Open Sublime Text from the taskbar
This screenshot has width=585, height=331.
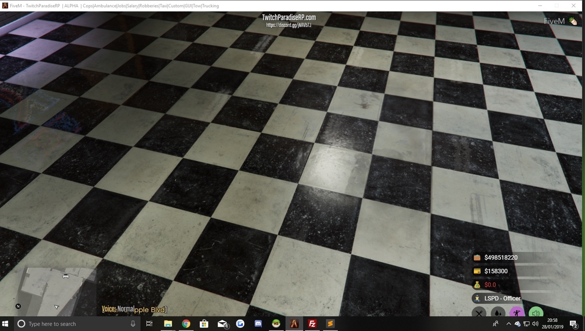tap(331, 324)
